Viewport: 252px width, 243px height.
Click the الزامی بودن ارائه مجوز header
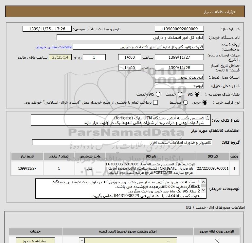(x=217, y=232)
